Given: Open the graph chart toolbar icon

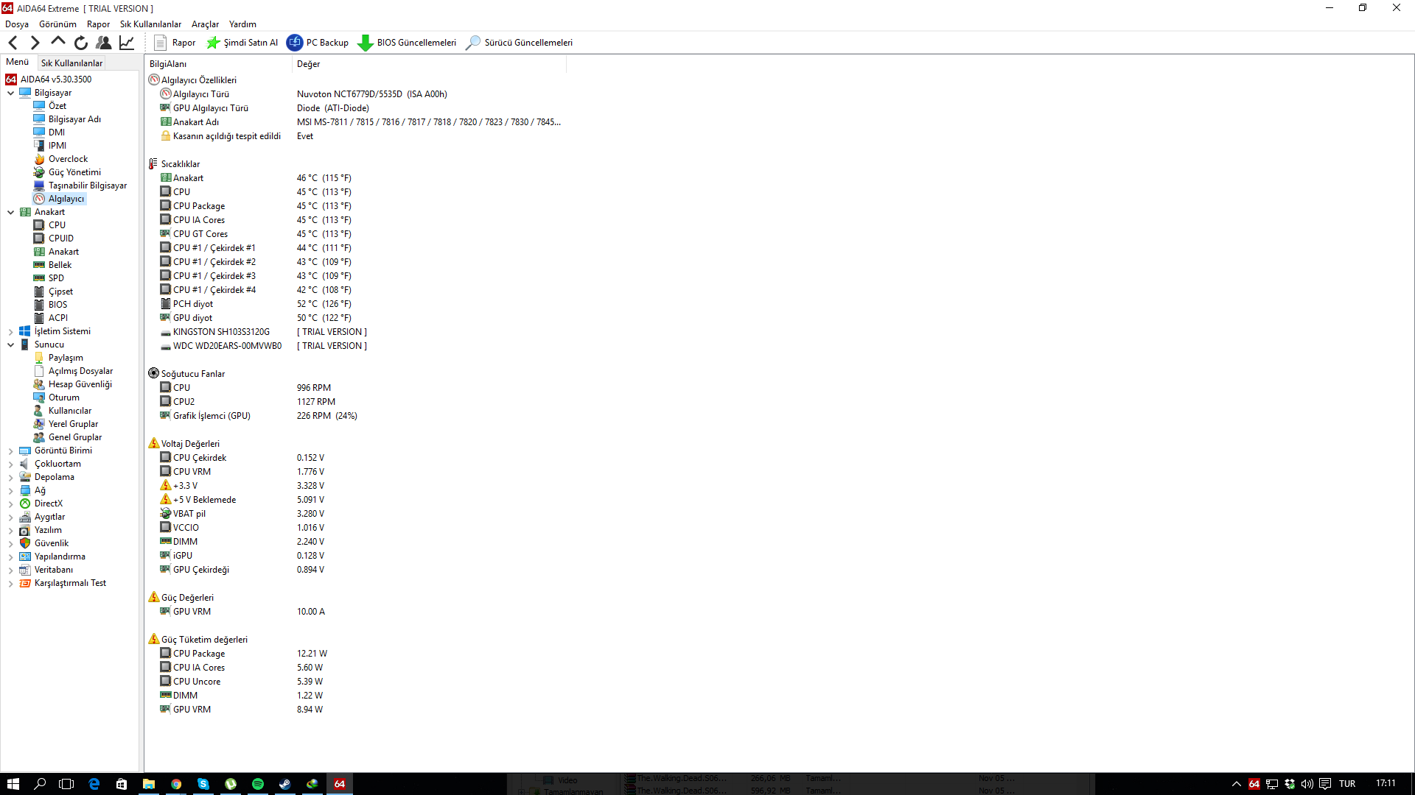Looking at the screenshot, I should pyautogui.click(x=127, y=43).
